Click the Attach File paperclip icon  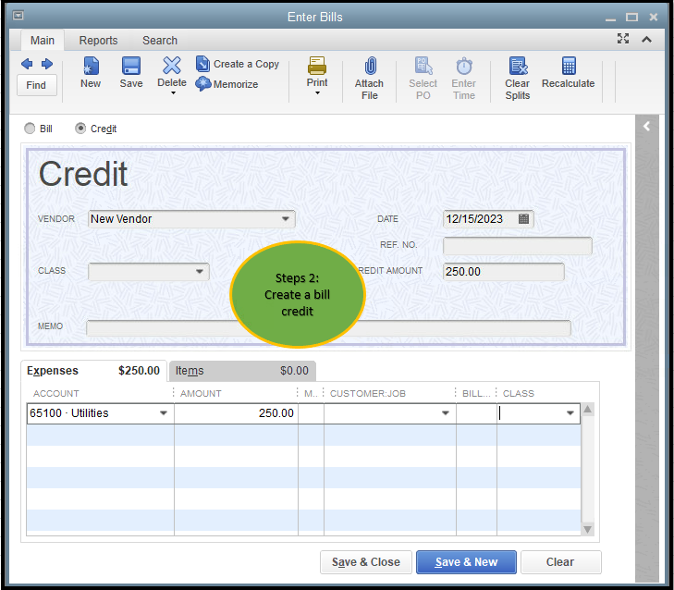[370, 66]
